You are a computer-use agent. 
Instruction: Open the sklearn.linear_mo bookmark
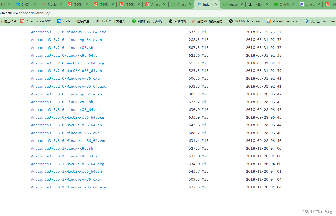[x=284, y=21]
